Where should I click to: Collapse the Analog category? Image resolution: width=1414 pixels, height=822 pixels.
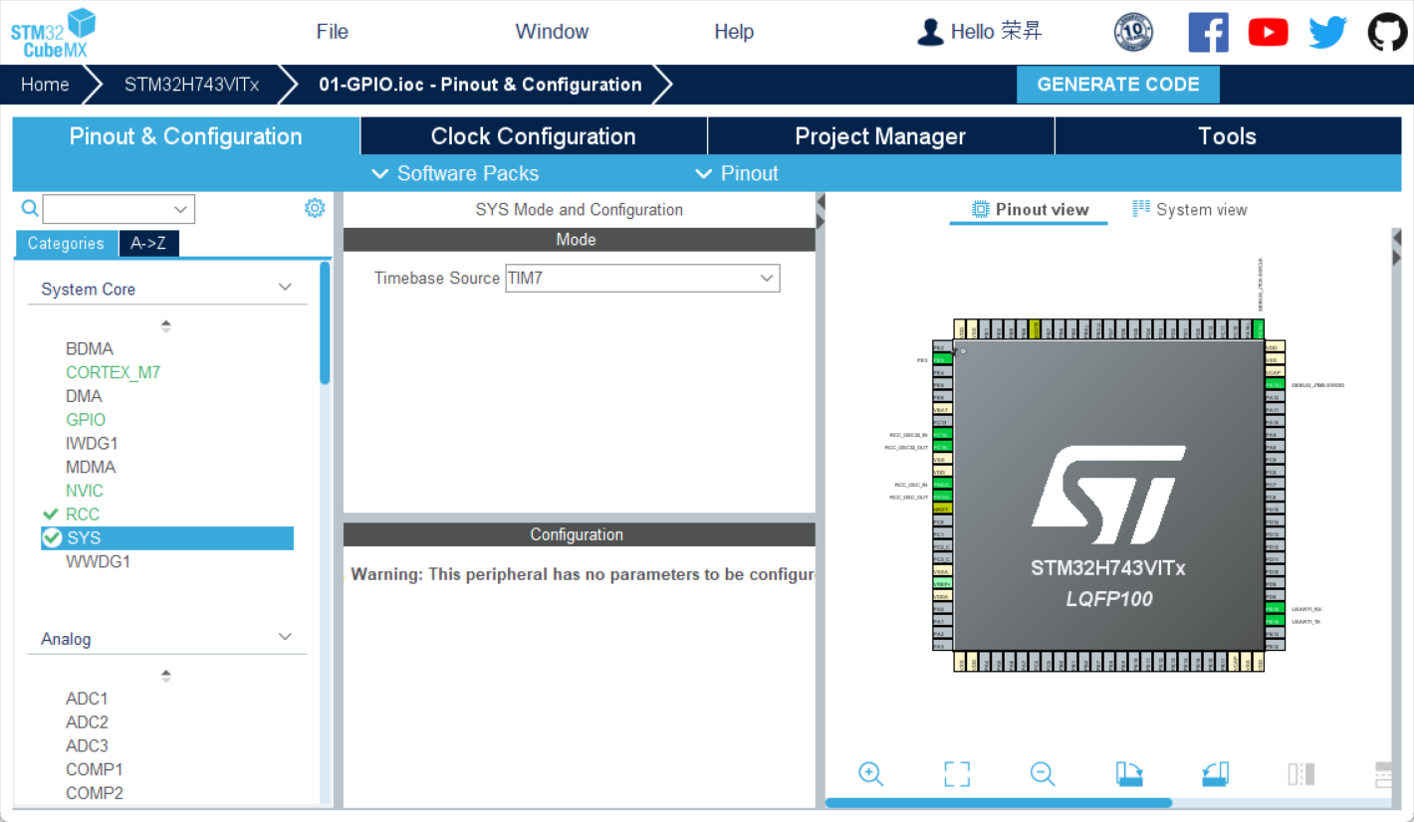tap(285, 637)
